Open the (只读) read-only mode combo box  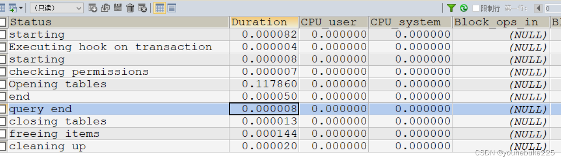57,8
